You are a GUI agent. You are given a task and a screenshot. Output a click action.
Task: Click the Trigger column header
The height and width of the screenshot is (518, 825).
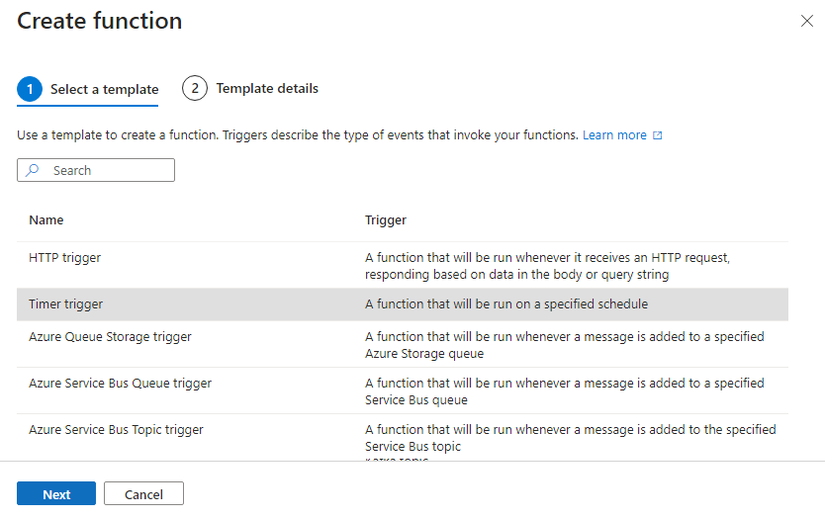click(x=386, y=220)
